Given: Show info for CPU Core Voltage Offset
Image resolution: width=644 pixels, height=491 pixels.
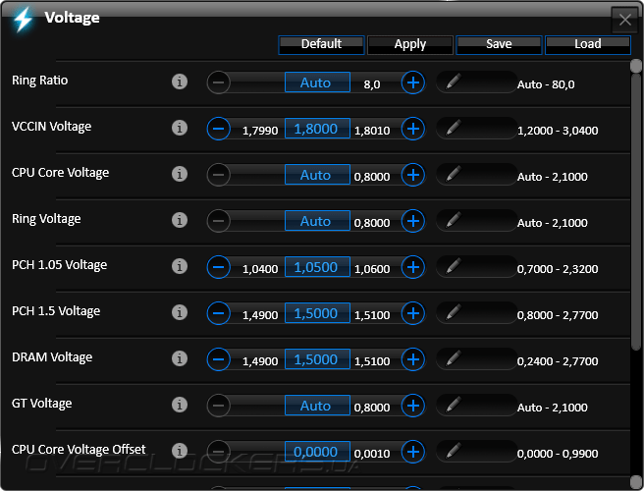Looking at the screenshot, I should [x=180, y=451].
